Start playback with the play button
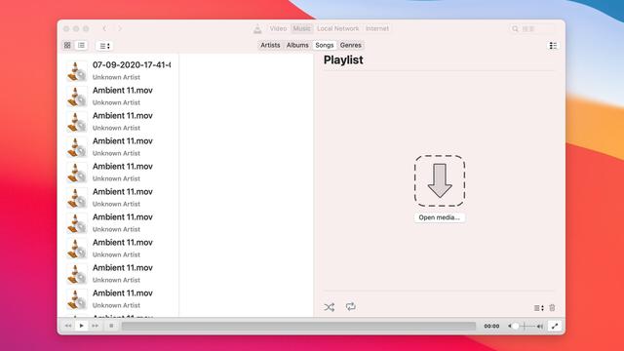This screenshot has height=351, width=624. click(82, 326)
